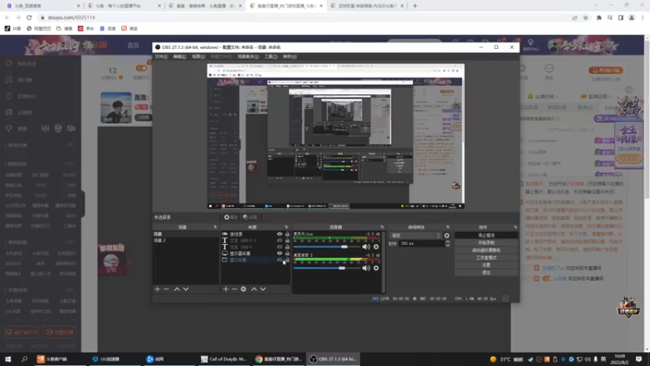Toggle visibility eye of window capture source

279,259
